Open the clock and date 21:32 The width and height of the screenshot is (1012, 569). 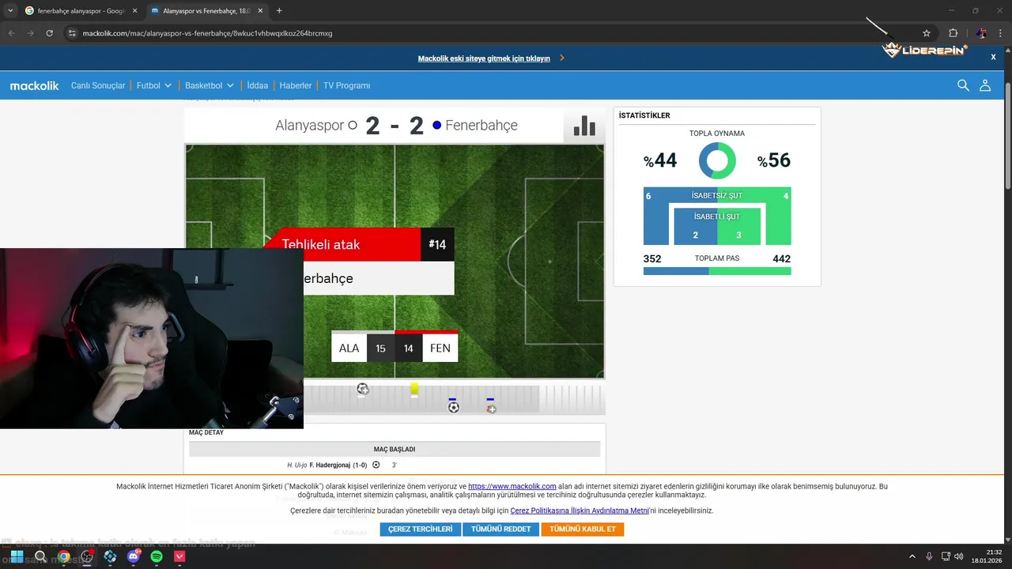coord(988,556)
